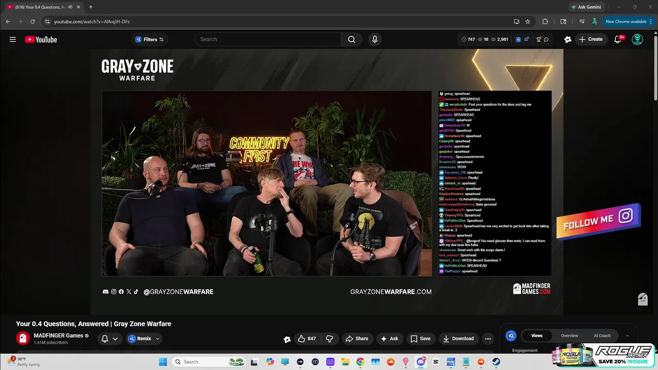The width and height of the screenshot is (658, 370).
Task: Open Steam from the taskbar
Action: [x=496, y=362]
